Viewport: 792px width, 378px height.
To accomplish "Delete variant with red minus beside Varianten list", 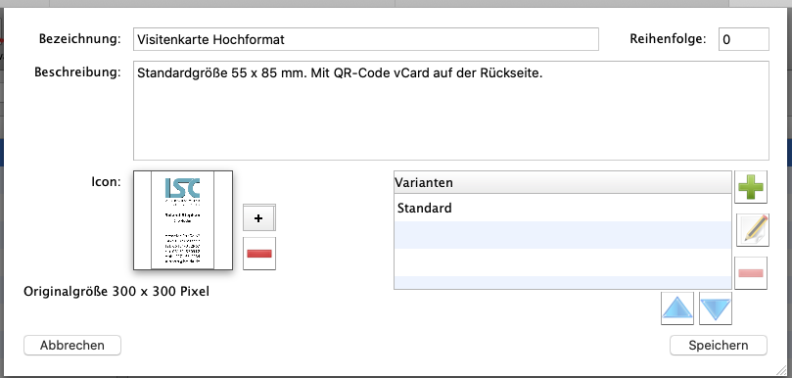I will [751, 273].
